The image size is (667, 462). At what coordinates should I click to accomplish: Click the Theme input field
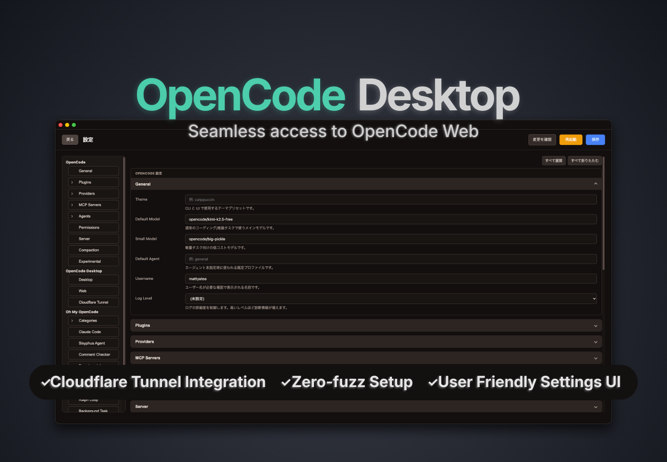coord(391,199)
